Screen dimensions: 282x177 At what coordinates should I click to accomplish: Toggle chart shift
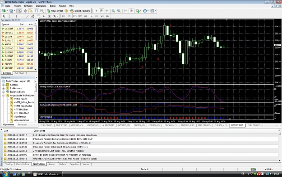coord(131,11)
